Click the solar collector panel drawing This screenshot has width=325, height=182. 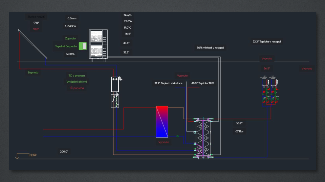(x=32, y=44)
